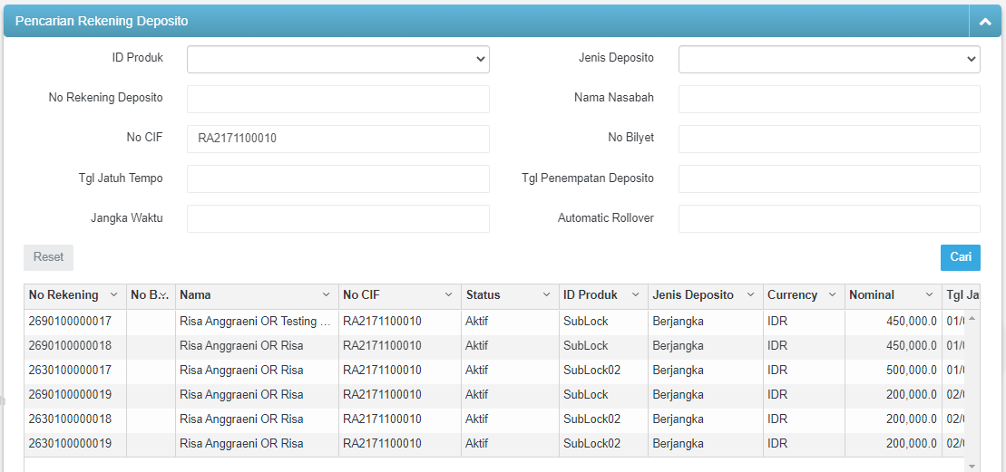Image resolution: width=1006 pixels, height=472 pixels.
Task: Collapse the Pencarian Rekening Deposito panel
Action: click(985, 22)
